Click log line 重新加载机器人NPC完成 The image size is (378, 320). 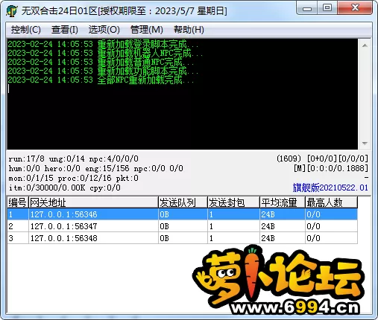(x=105, y=53)
